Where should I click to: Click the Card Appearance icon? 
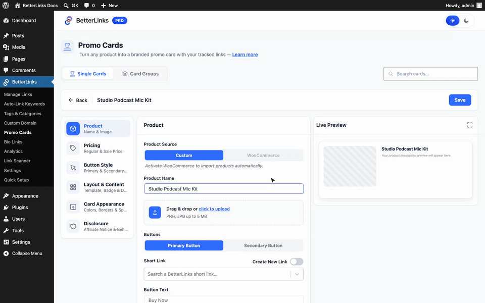click(x=73, y=207)
